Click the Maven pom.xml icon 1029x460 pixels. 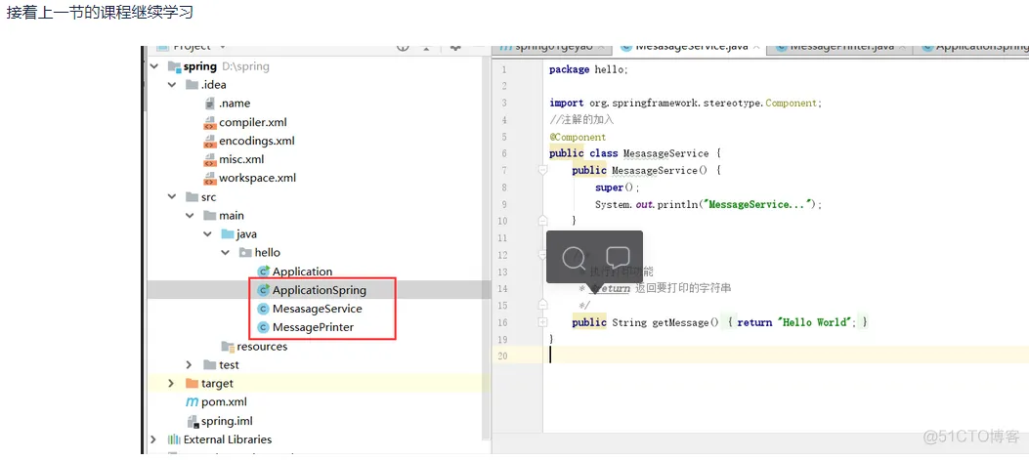pyautogui.click(x=192, y=401)
